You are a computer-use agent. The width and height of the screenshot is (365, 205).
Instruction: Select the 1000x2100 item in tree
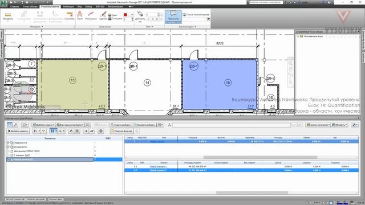27,151
